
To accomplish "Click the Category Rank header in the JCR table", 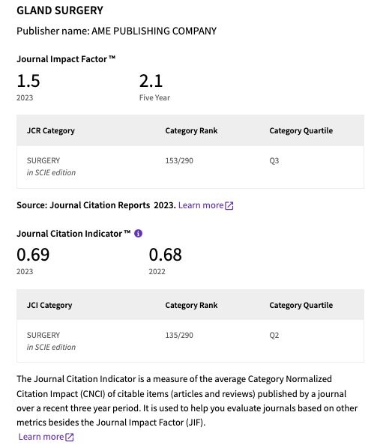I will [x=191, y=130].
